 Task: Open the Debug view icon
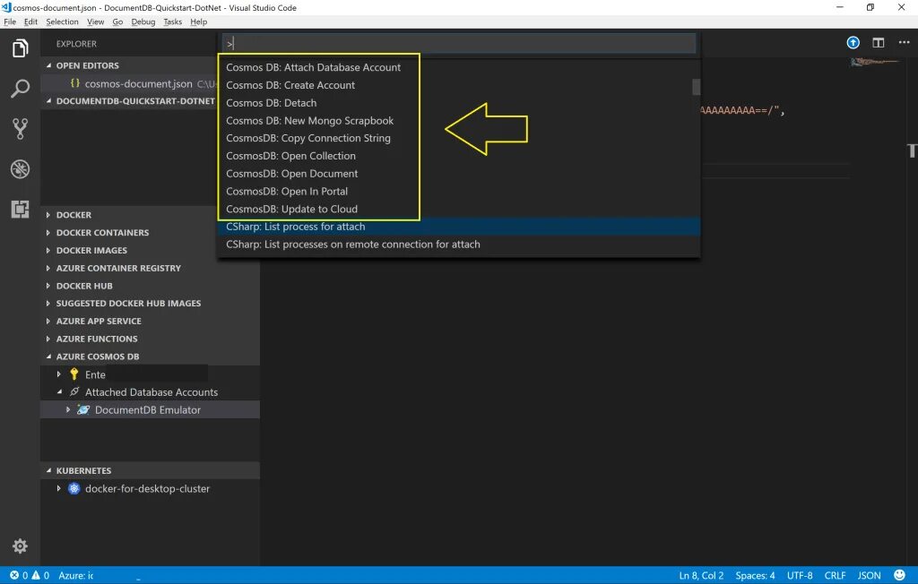pyautogui.click(x=20, y=169)
